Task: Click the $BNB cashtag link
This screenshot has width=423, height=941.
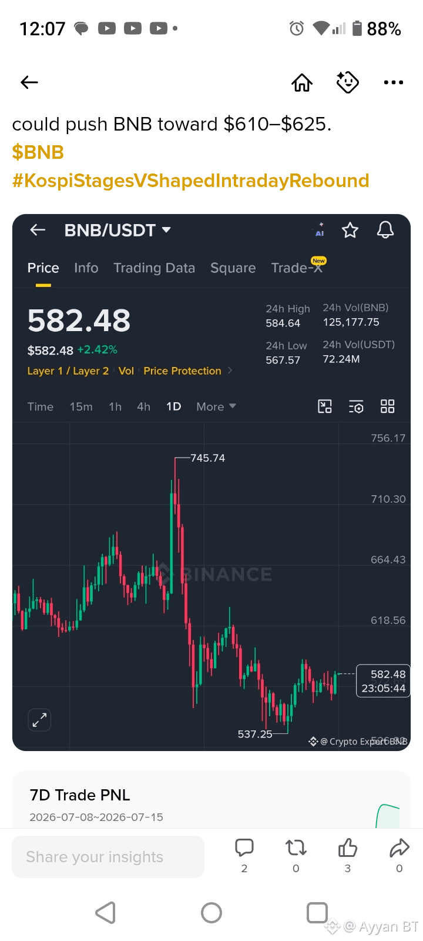Action: point(38,152)
